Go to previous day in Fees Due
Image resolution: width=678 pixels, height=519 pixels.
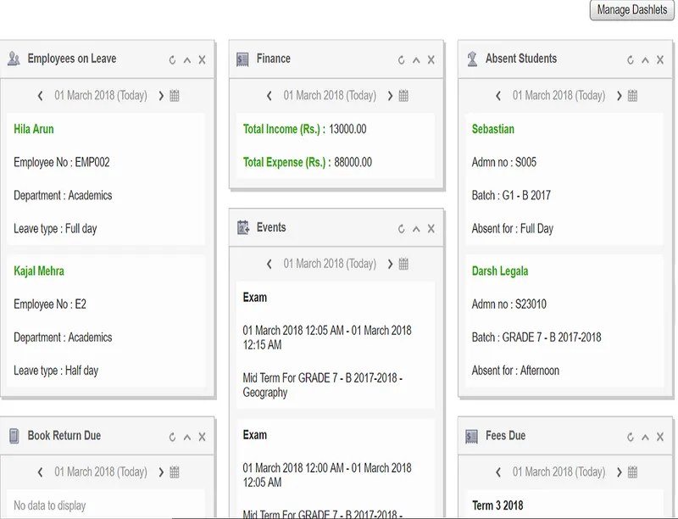click(498, 472)
